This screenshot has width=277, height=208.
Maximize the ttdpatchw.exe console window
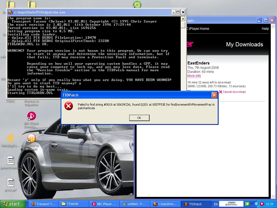coord(178,12)
